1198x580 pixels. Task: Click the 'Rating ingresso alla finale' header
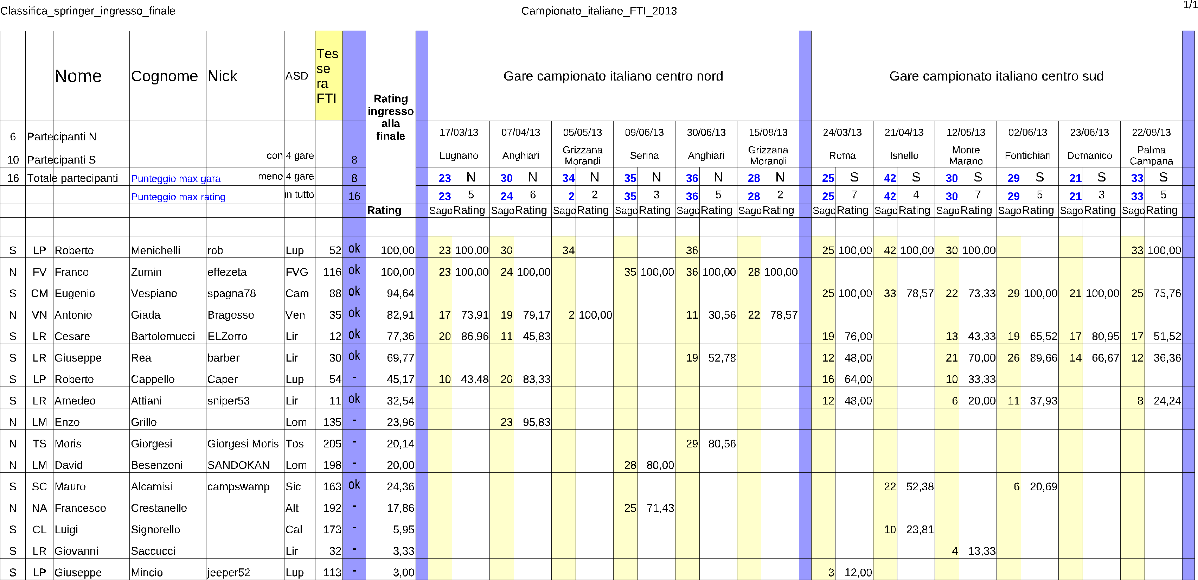point(390,117)
